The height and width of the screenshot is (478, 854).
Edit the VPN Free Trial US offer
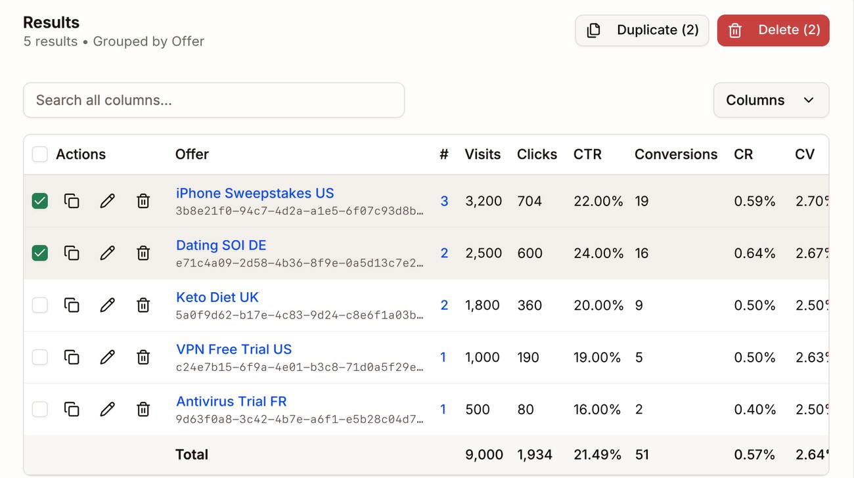(x=107, y=357)
